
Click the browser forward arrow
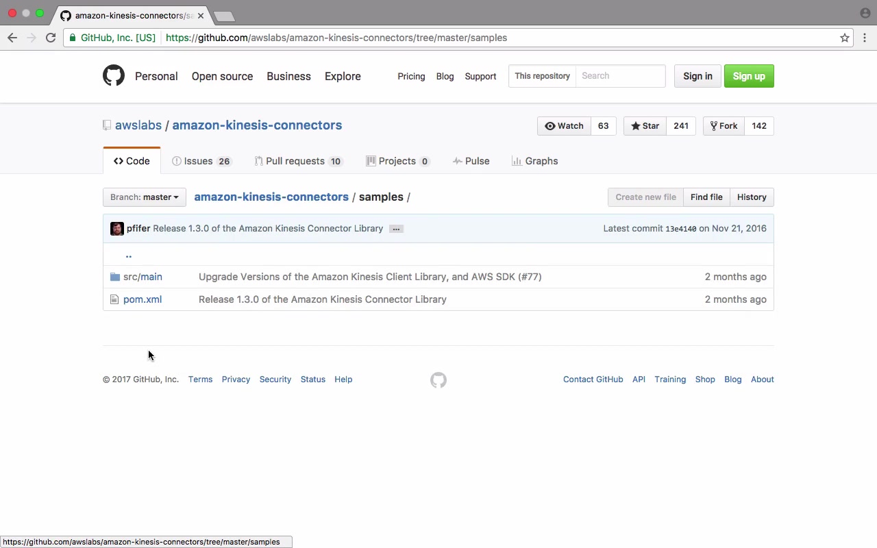(31, 38)
